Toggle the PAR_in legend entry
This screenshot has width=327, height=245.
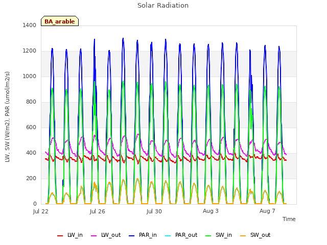pyautogui.click(x=143, y=235)
